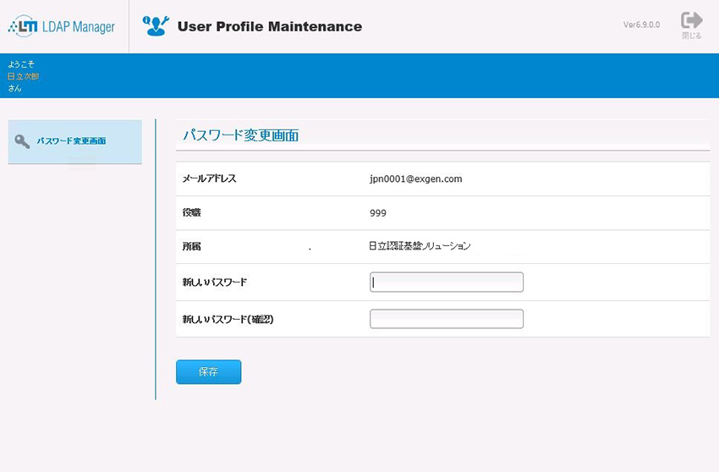This screenshot has height=472, width=719.
Task: Select the jpn0001@exgen.com email value
Action: pos(416,179)
